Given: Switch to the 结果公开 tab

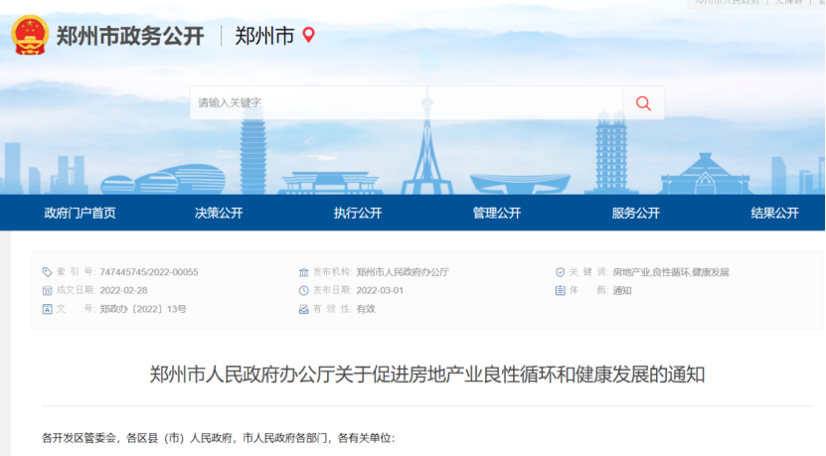Looking at the screenshot, I should click(774, 213).
